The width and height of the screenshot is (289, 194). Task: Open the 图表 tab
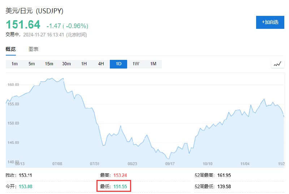click(33, 49)
